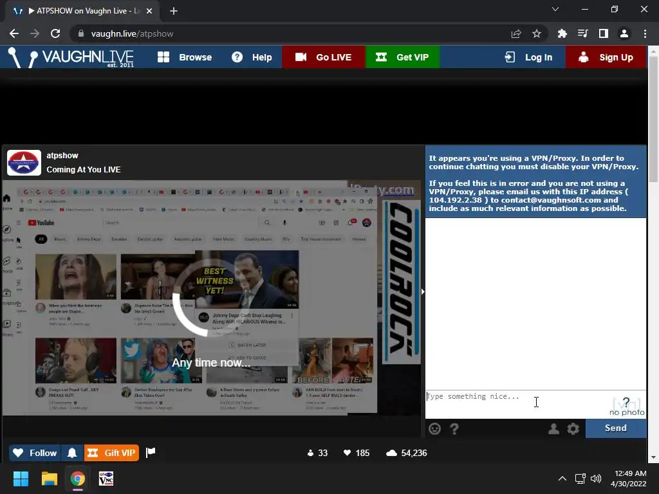659x494 pixels.
Task: Click the page scrollbar down arrow
Action: tap(653, 457)
